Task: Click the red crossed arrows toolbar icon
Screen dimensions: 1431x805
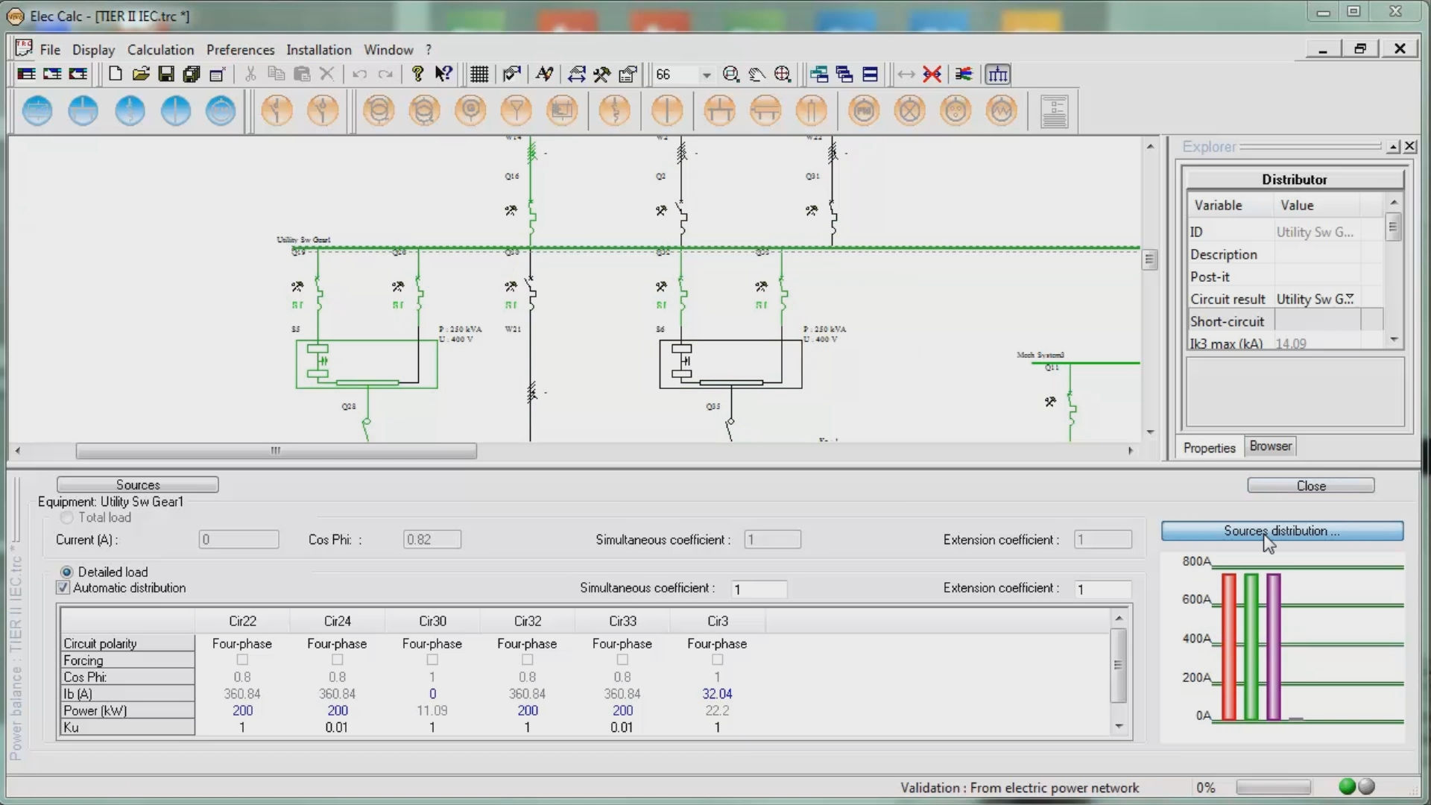Action: (x=932, y=74)
